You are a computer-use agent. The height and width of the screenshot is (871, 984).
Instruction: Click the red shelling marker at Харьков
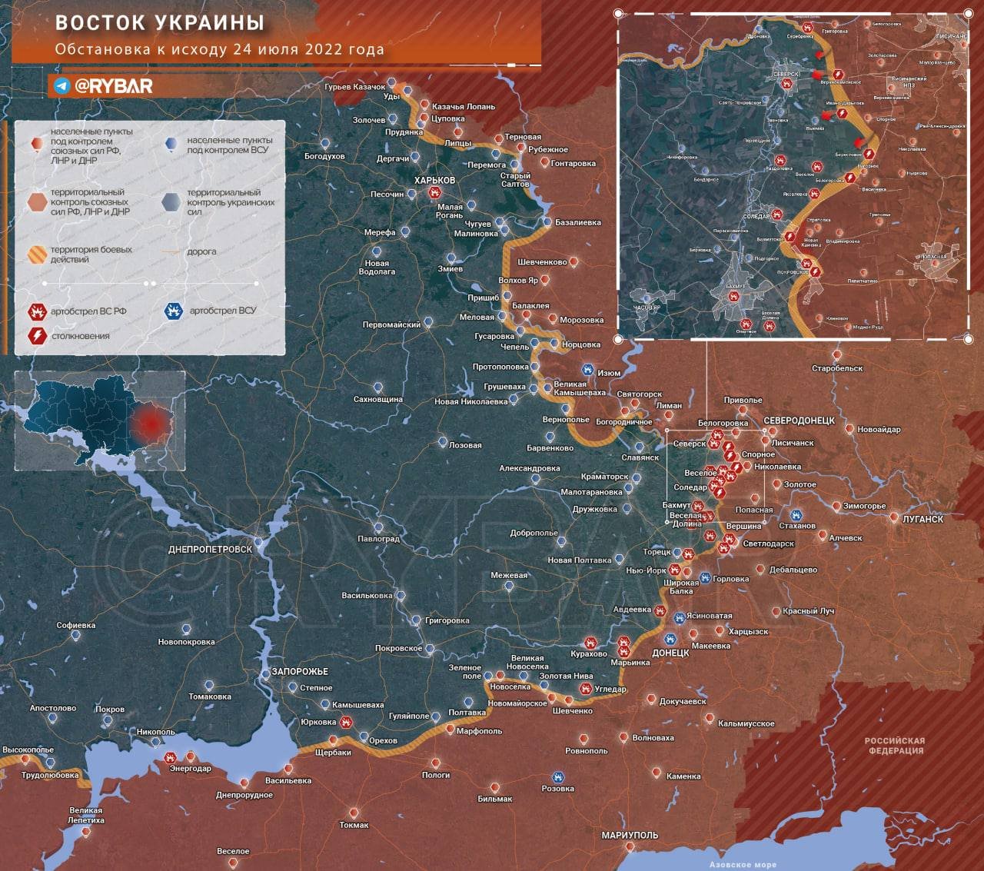pyautogui.click(x=434, y=192)
